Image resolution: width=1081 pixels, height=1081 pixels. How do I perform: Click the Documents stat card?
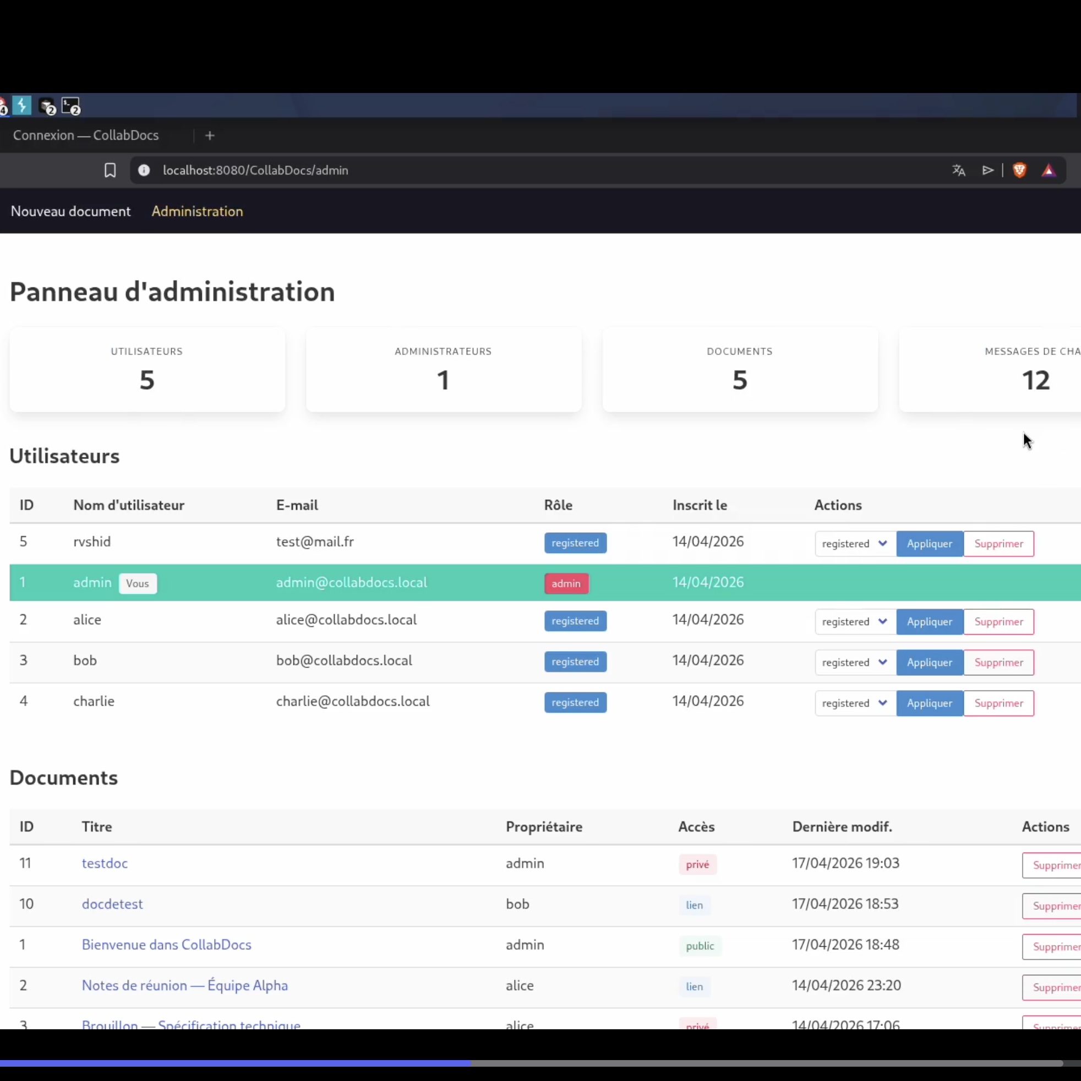pos(740,370)
